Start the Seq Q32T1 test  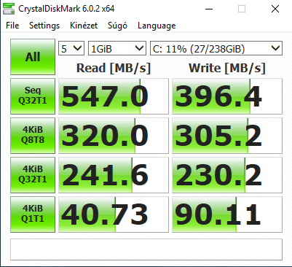point(33,96)
